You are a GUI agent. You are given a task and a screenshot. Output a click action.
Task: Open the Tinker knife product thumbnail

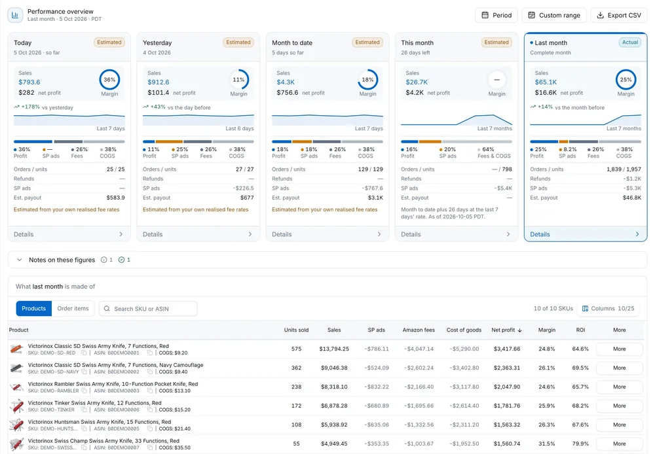pyautogui.click(x=16, y=406)
